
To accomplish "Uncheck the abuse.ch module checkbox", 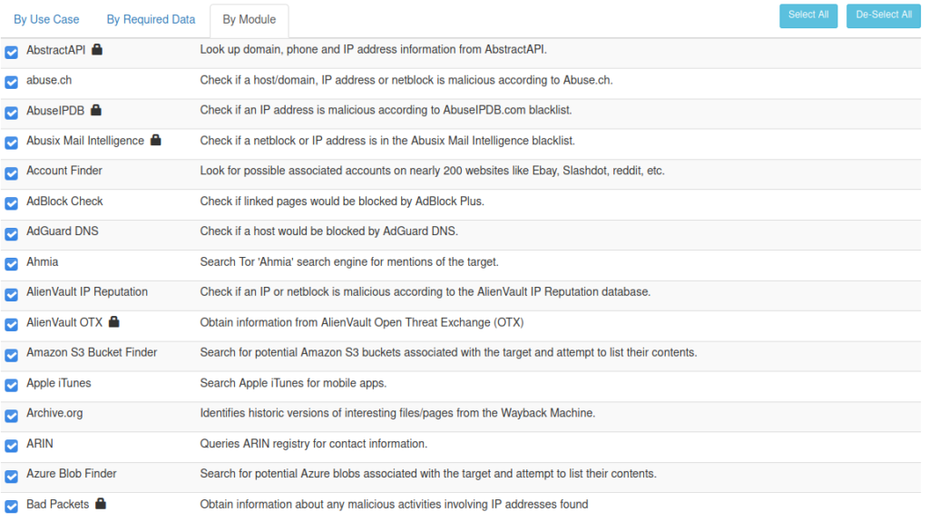I will [x=11, y=82].
